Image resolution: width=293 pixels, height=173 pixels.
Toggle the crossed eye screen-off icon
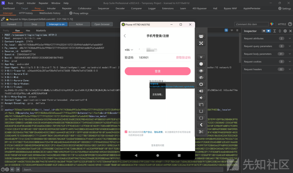click(x=201, y=77)
